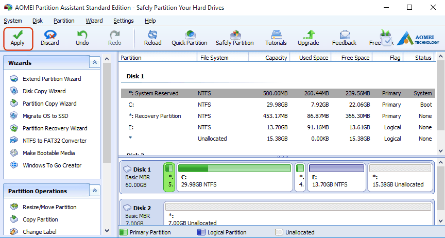Open the Quick Partition tool
The width and height of the screenshot is (445, 238).
[x=190, y=39]
